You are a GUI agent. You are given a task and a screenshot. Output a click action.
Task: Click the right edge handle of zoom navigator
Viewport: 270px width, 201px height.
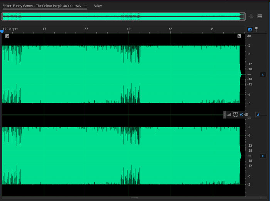[245, 17]
